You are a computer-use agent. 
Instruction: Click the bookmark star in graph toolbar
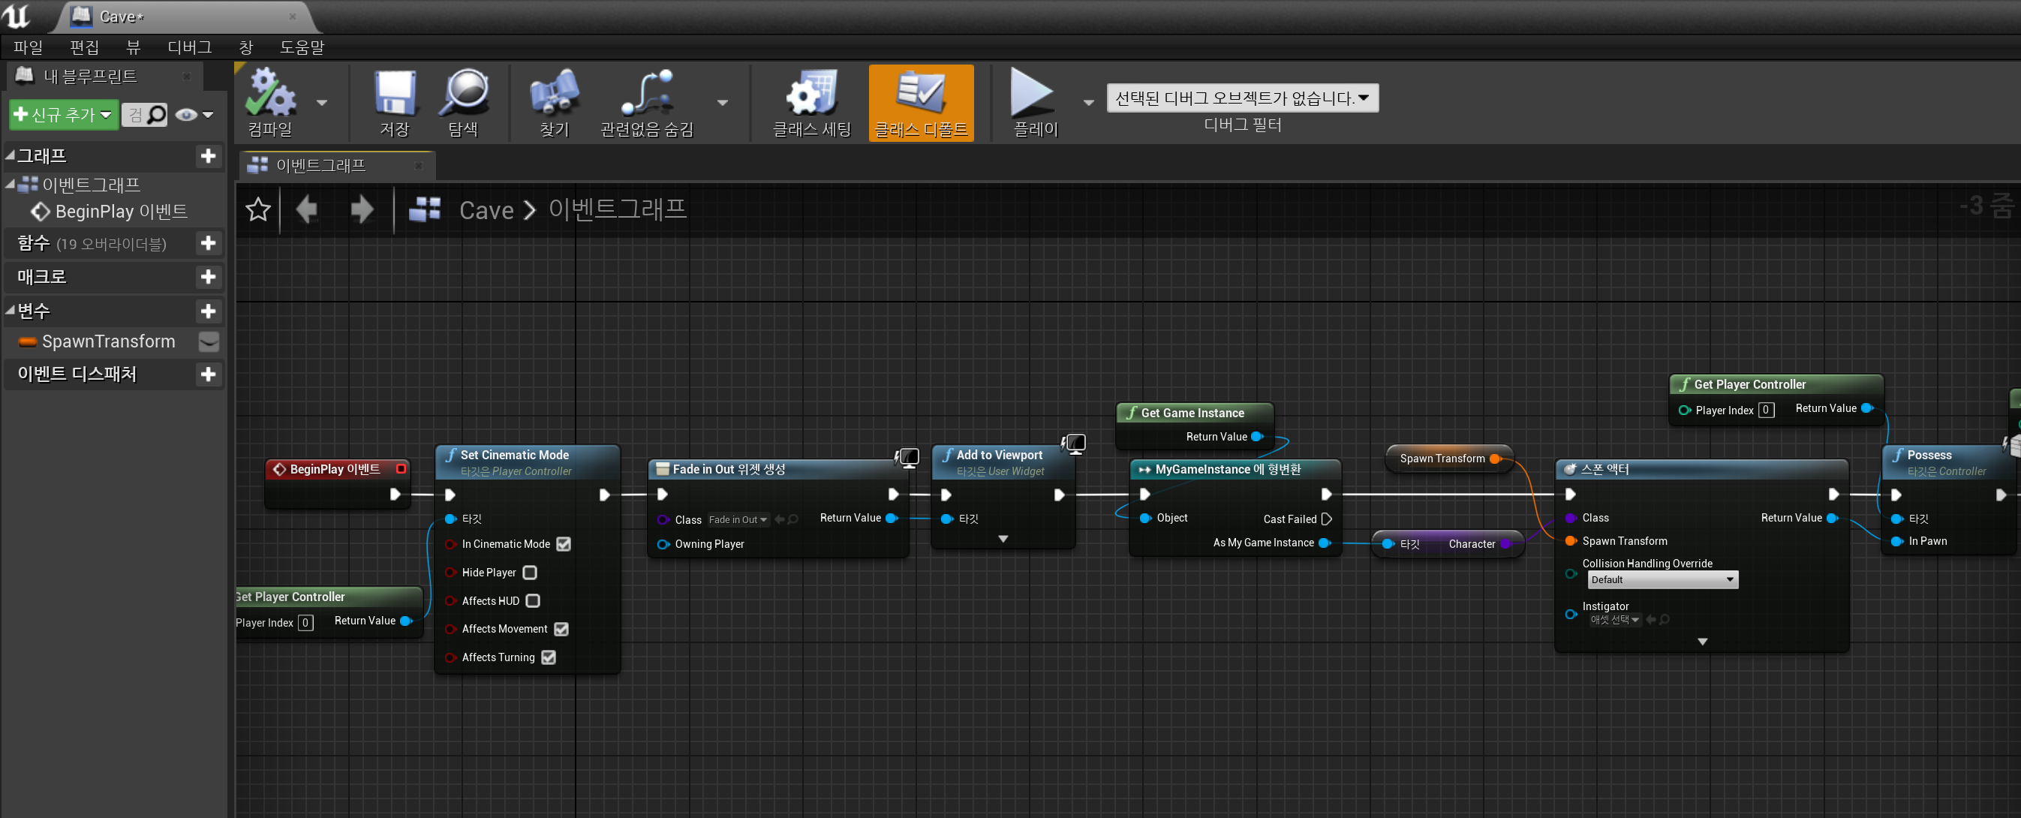(257, 209)
